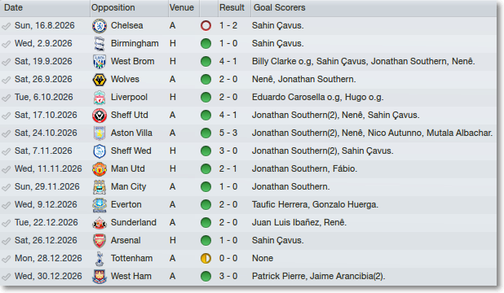Open the Arsenal crest icon
This screenshot has width=504, height=293.
coord(99,241)
